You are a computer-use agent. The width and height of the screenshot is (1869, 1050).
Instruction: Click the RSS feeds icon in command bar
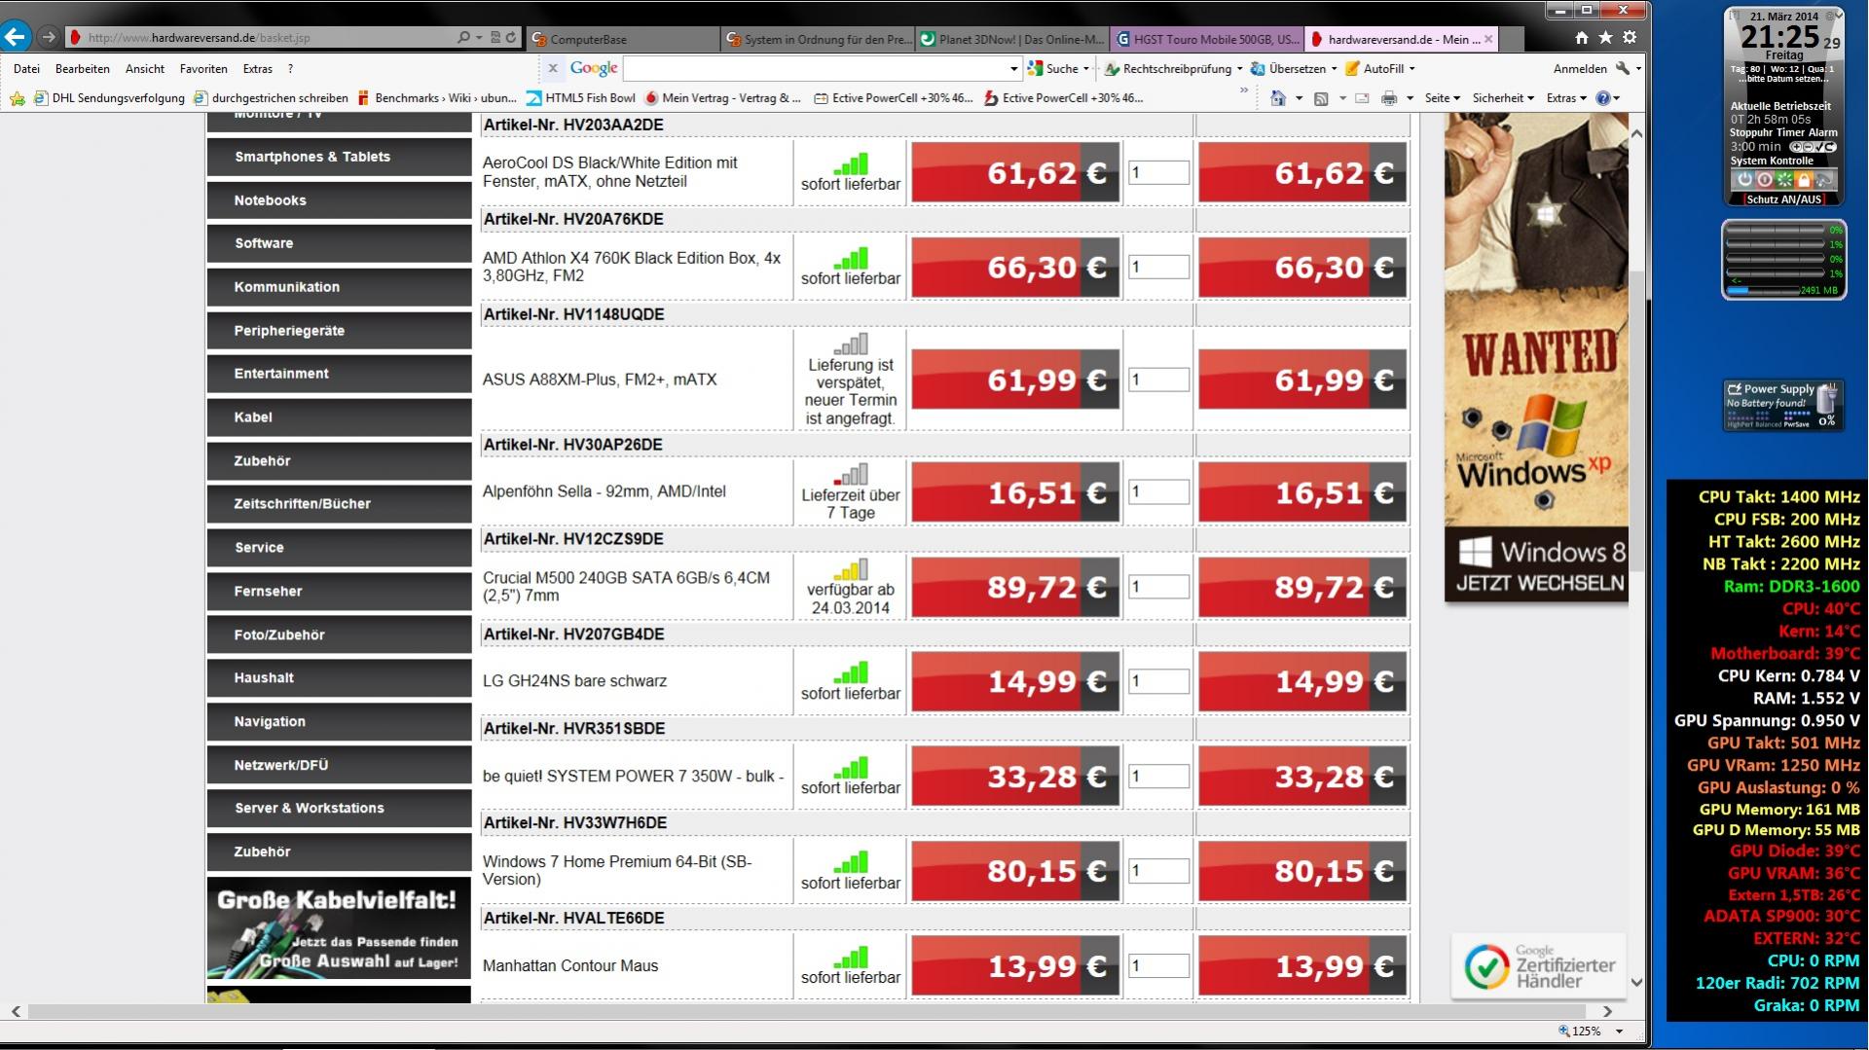pyautogui.click(x=1321, y=98)
